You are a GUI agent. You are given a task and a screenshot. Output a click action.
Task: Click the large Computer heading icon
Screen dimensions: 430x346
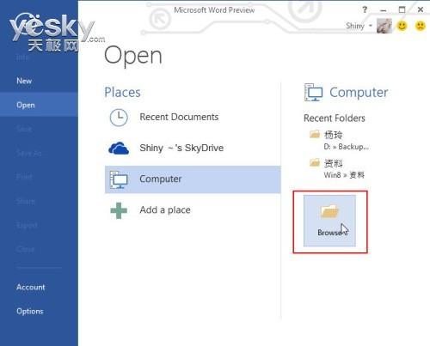(313, 93)
